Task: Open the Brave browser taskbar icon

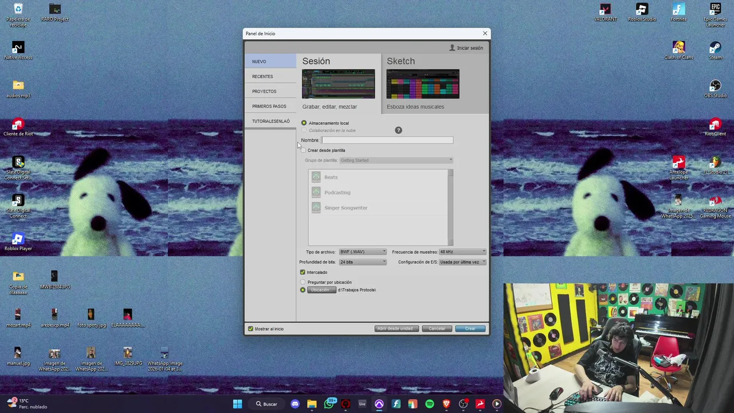Action: coord(446,404)
